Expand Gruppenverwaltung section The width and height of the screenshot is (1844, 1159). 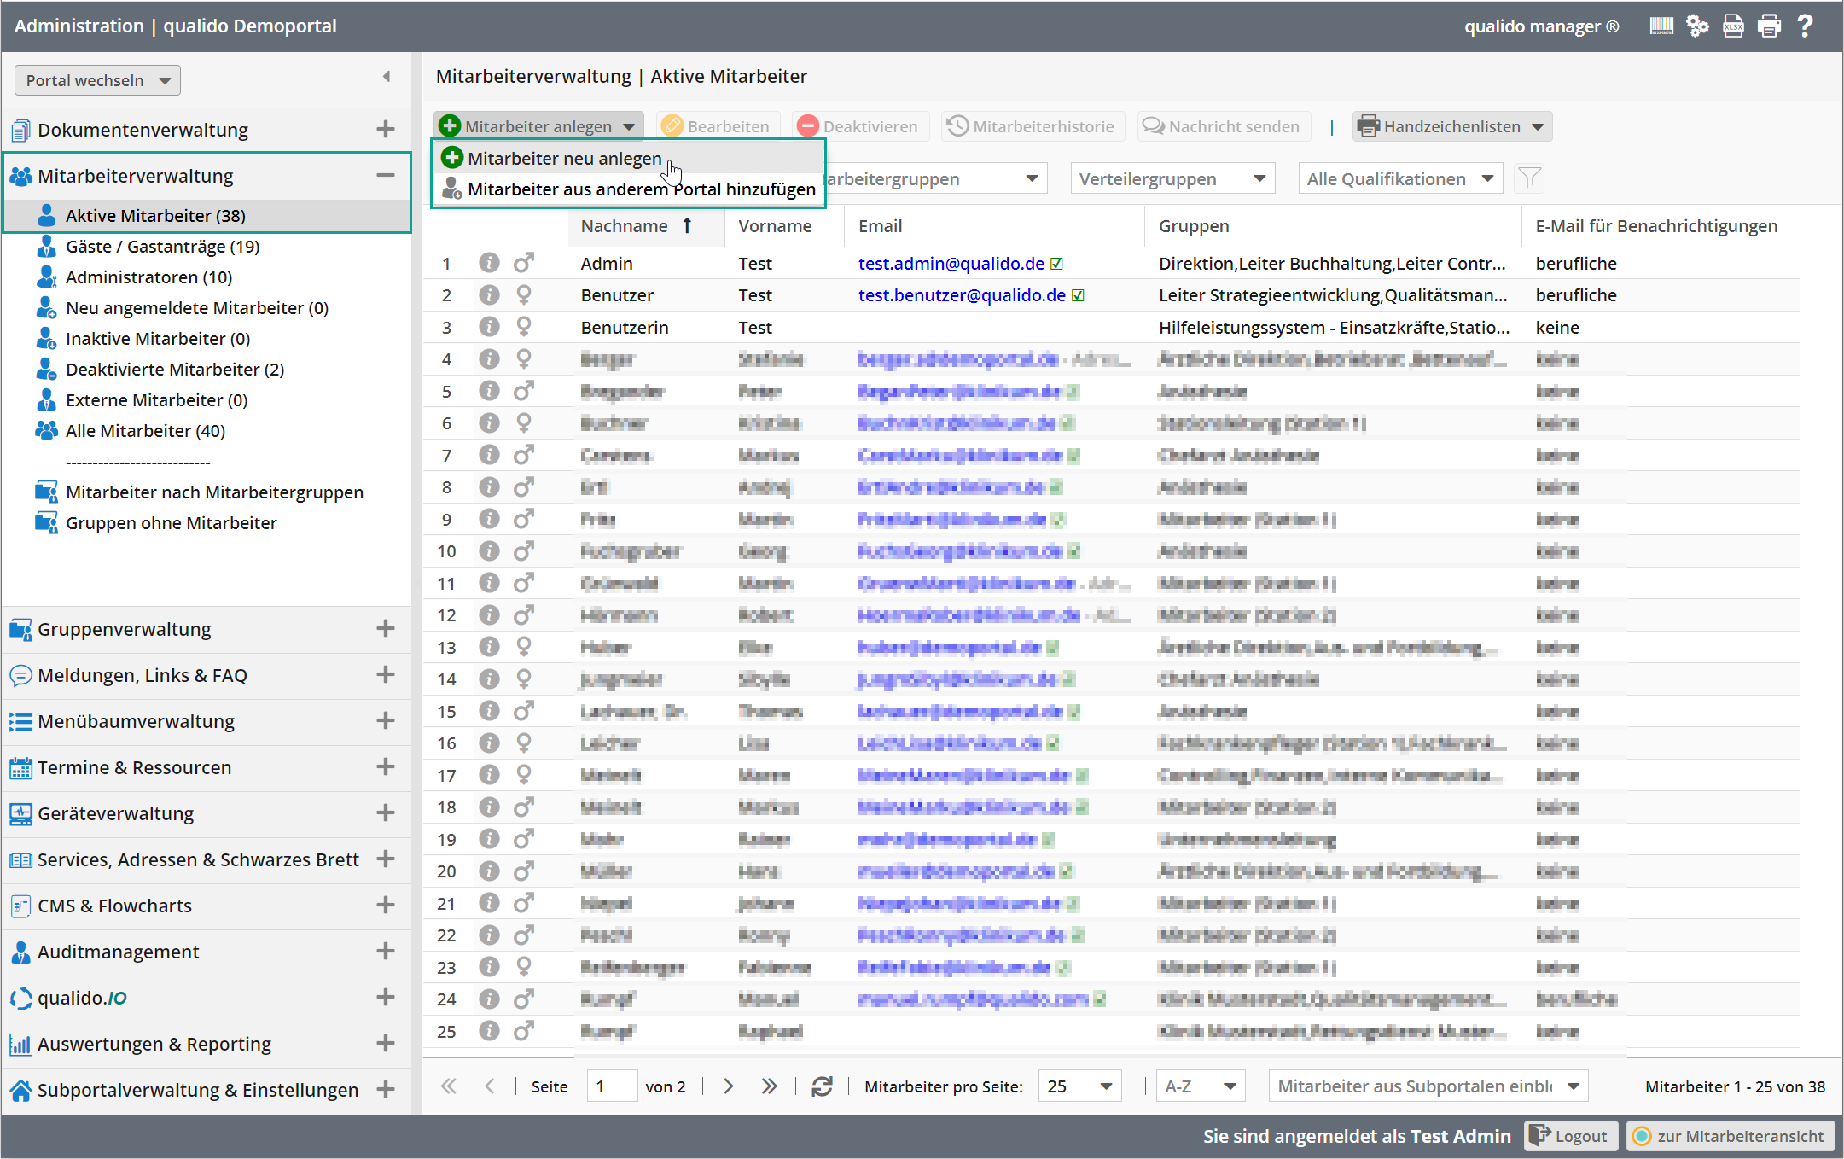386,628
